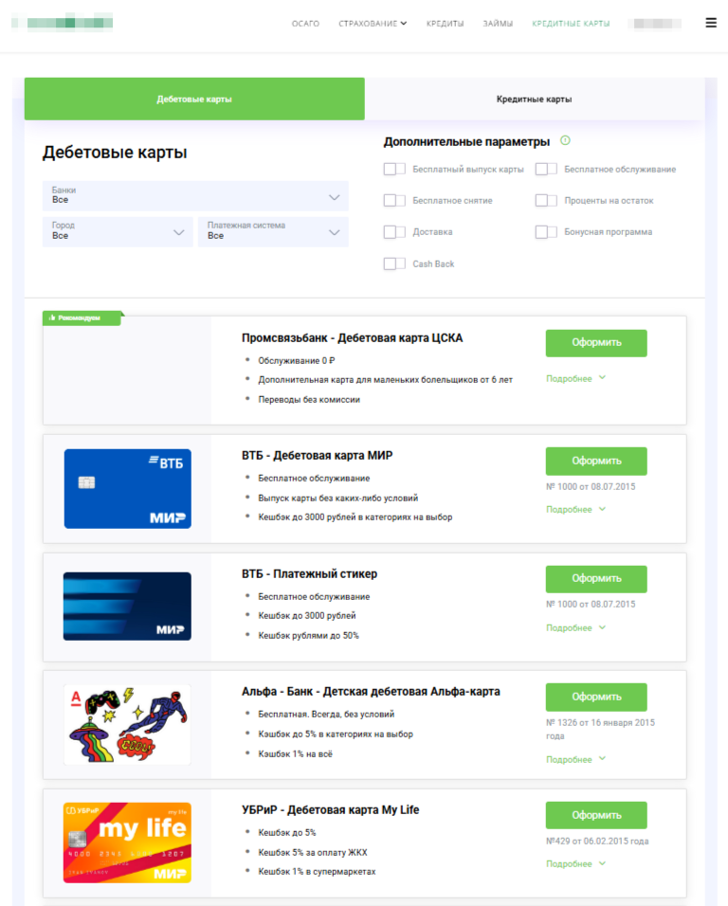Switch to the Кредитные карты tab
728x906 pixels.
tap(535, 99)
